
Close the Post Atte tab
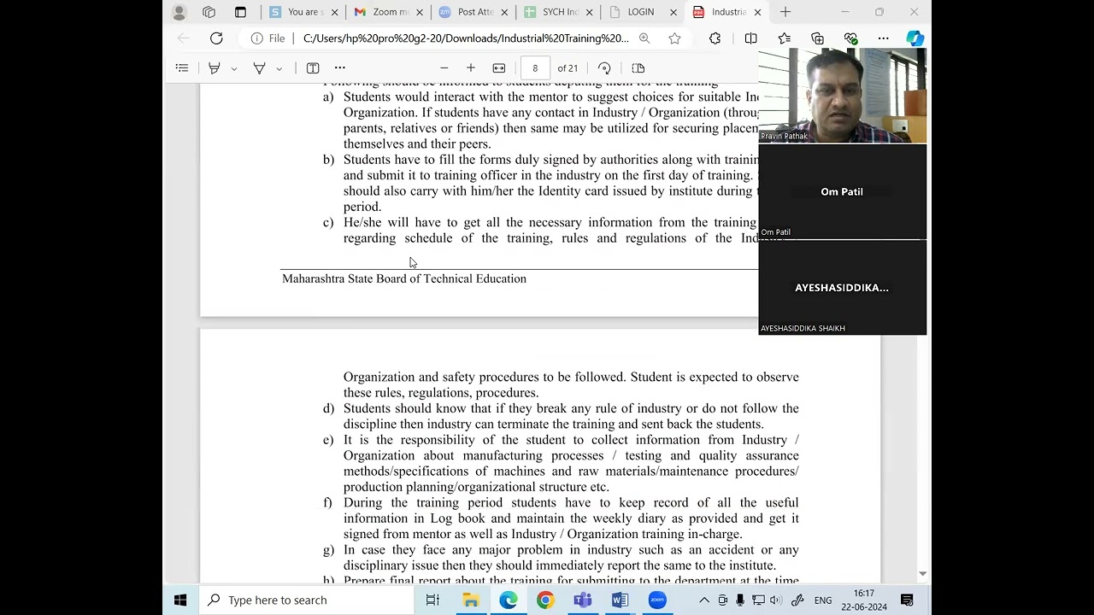point(504,12)
